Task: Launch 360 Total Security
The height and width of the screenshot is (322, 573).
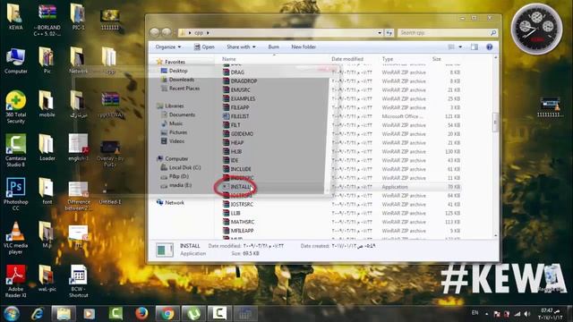Action: 16,107
